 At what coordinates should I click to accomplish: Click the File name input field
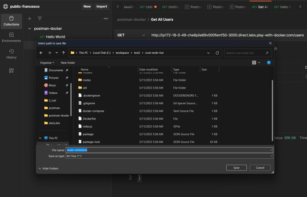169,150
